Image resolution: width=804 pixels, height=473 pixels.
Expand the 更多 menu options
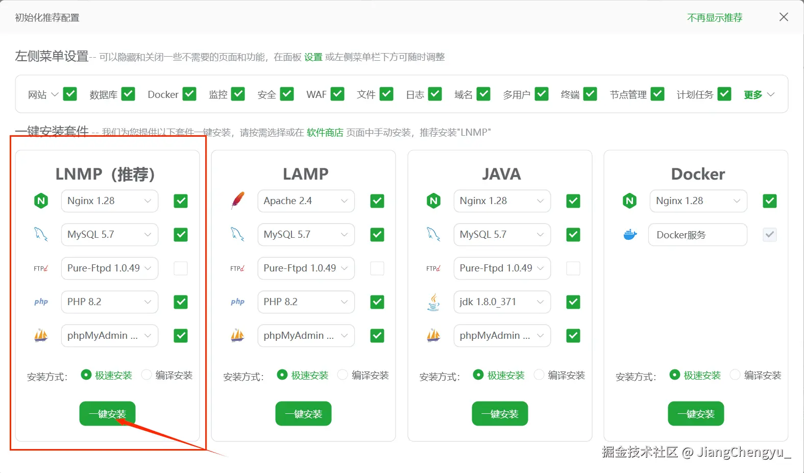[x=759, y=94]
